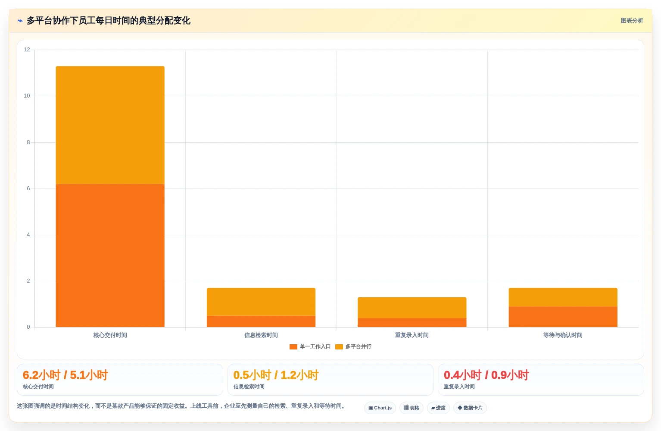Click the chart title 多平台协作下员工每日时间的典型分配变化
The image size is (661, 431).
[x=109, y=21]
